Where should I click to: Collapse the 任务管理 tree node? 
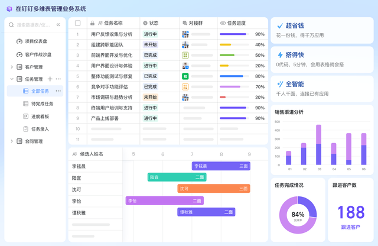pos(12,79)
